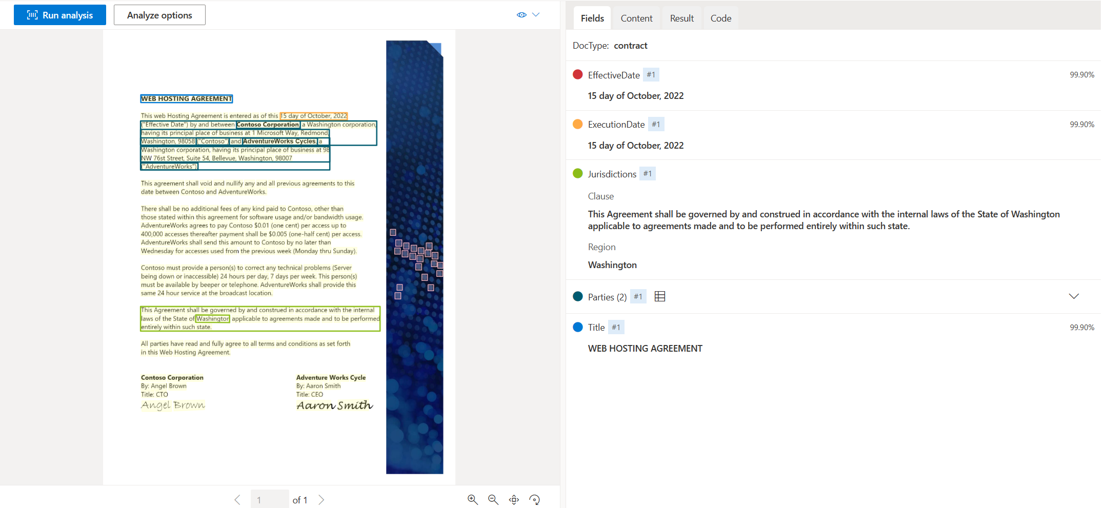Image resolution: width=1107 pixels, height=508 pixels.
Task: Click the Aaron Smith signature
Action: (335, 405)
